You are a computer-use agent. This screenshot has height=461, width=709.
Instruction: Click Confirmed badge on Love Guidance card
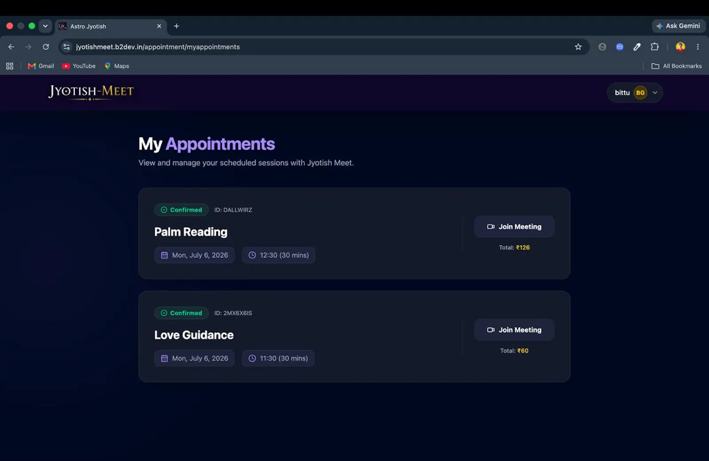(181, 313)
